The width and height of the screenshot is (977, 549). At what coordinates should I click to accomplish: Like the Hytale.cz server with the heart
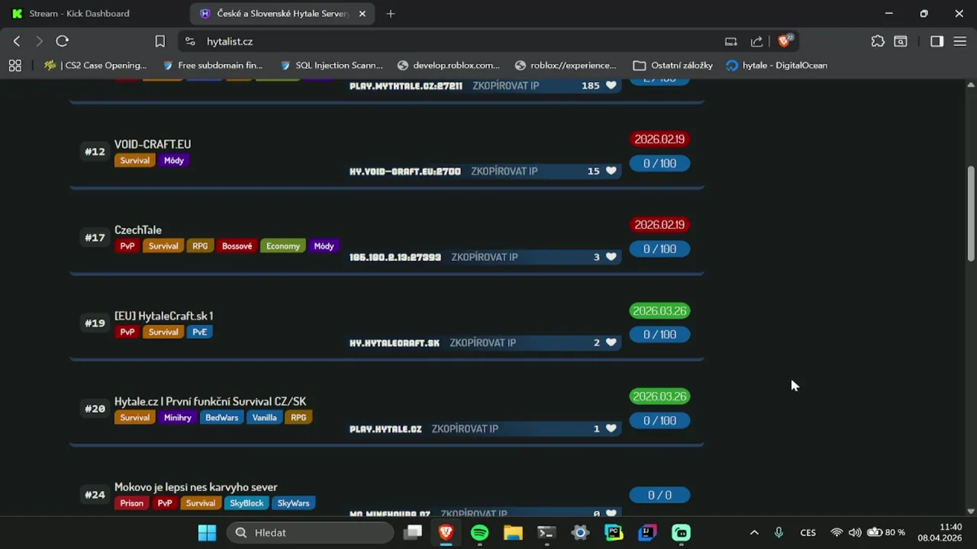pos(611,429)
